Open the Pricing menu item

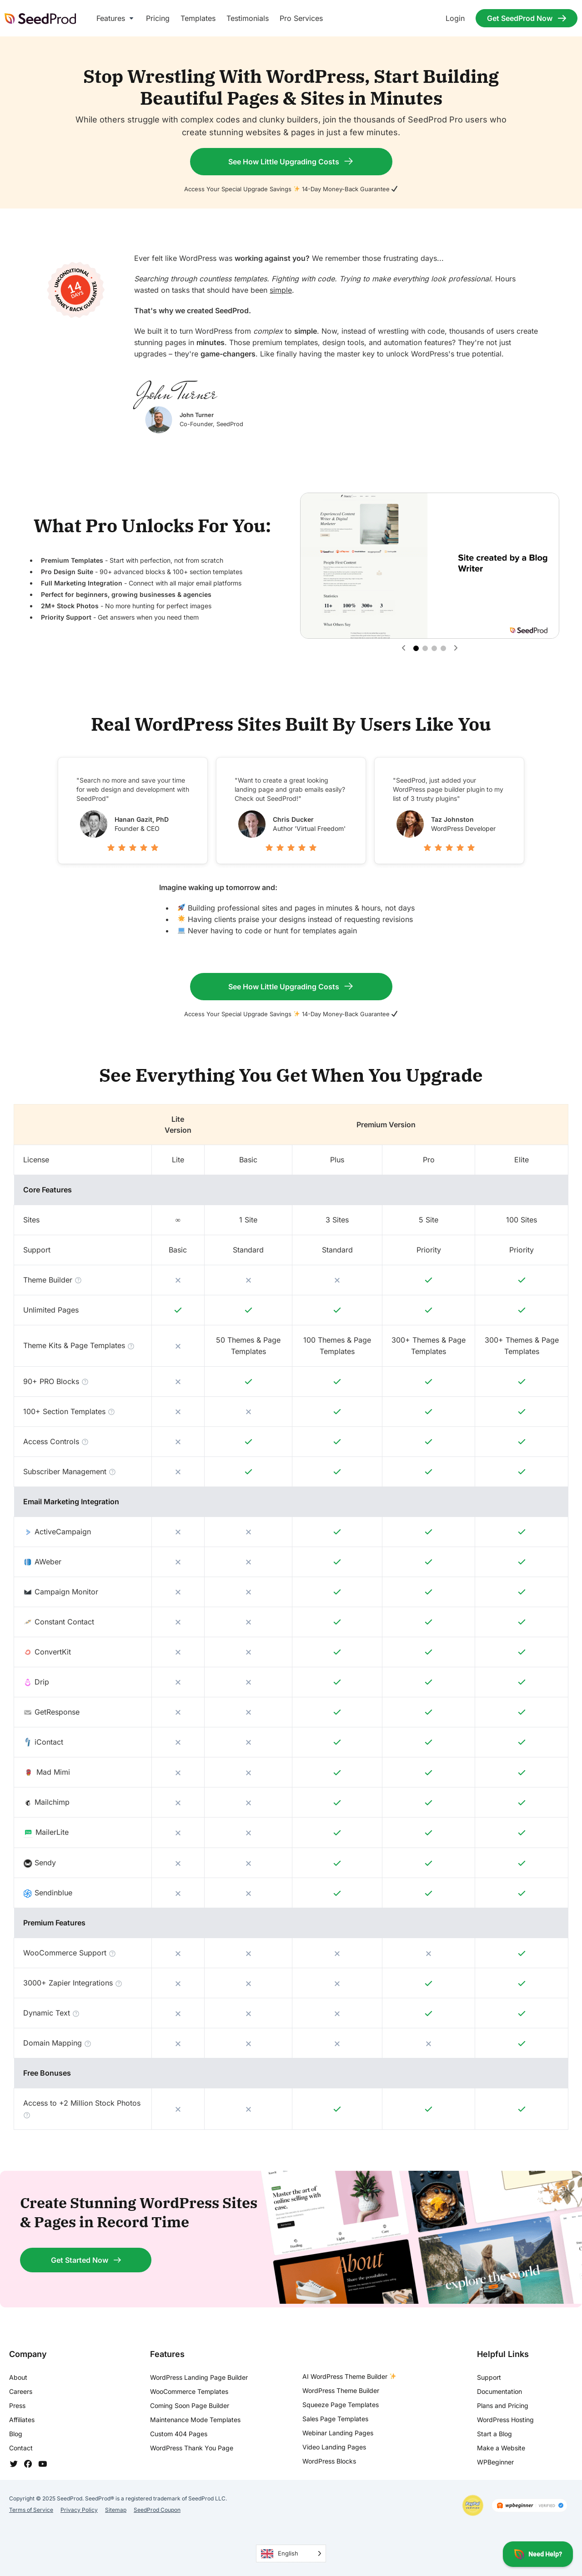[158, 18]
